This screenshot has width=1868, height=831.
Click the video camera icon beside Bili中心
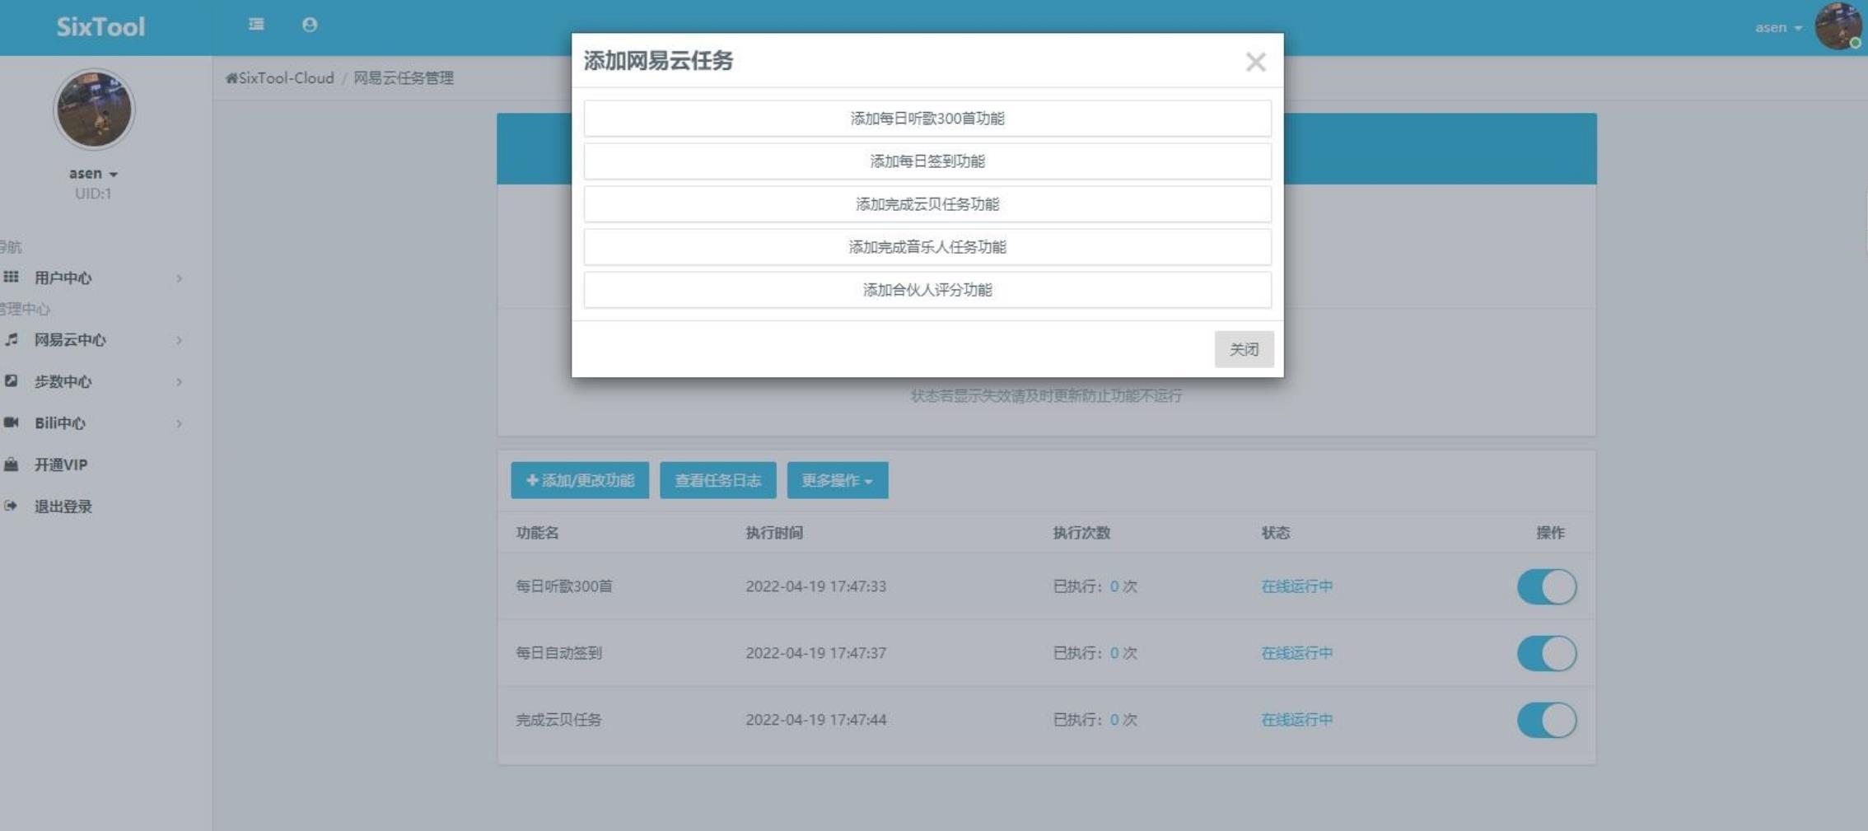(12, 423)
